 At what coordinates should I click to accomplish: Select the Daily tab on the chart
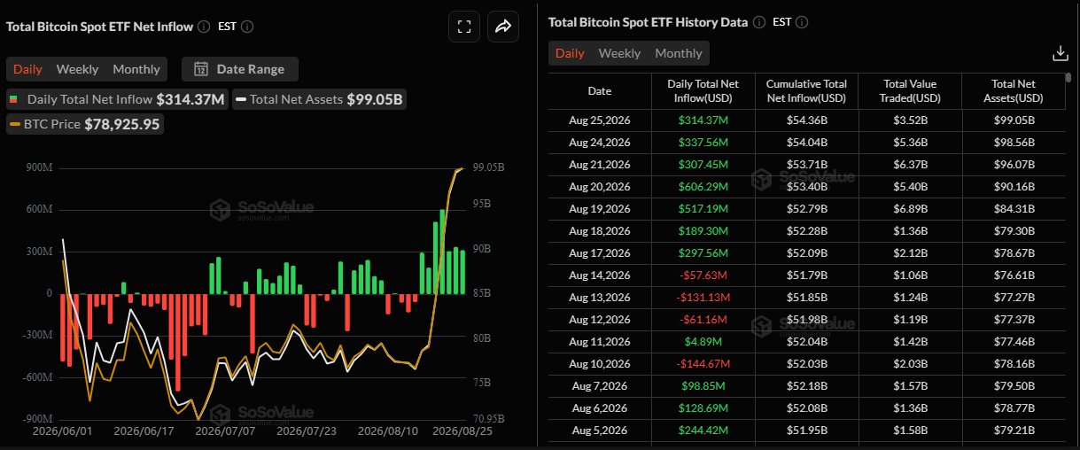click(x=27, y=69)
